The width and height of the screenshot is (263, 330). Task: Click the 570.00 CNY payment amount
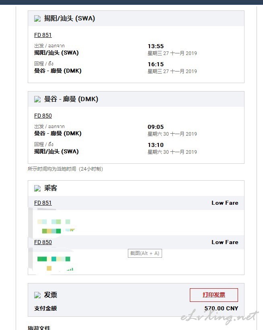[x=221, y=308]
